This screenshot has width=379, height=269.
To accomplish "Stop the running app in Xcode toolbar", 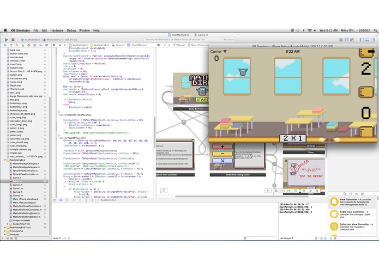I will [13, 40].
